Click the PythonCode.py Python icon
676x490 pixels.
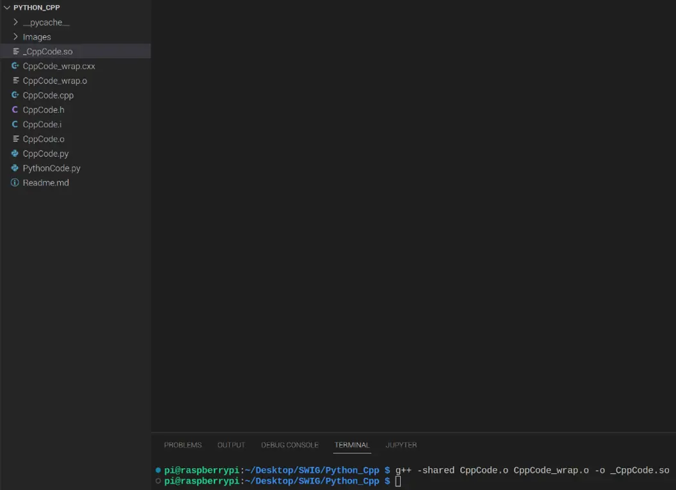pos(15,168)
